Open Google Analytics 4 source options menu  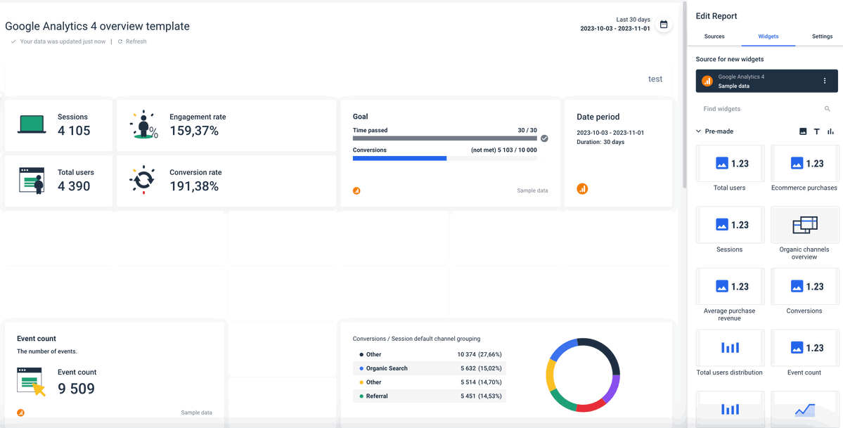[825, 81]
